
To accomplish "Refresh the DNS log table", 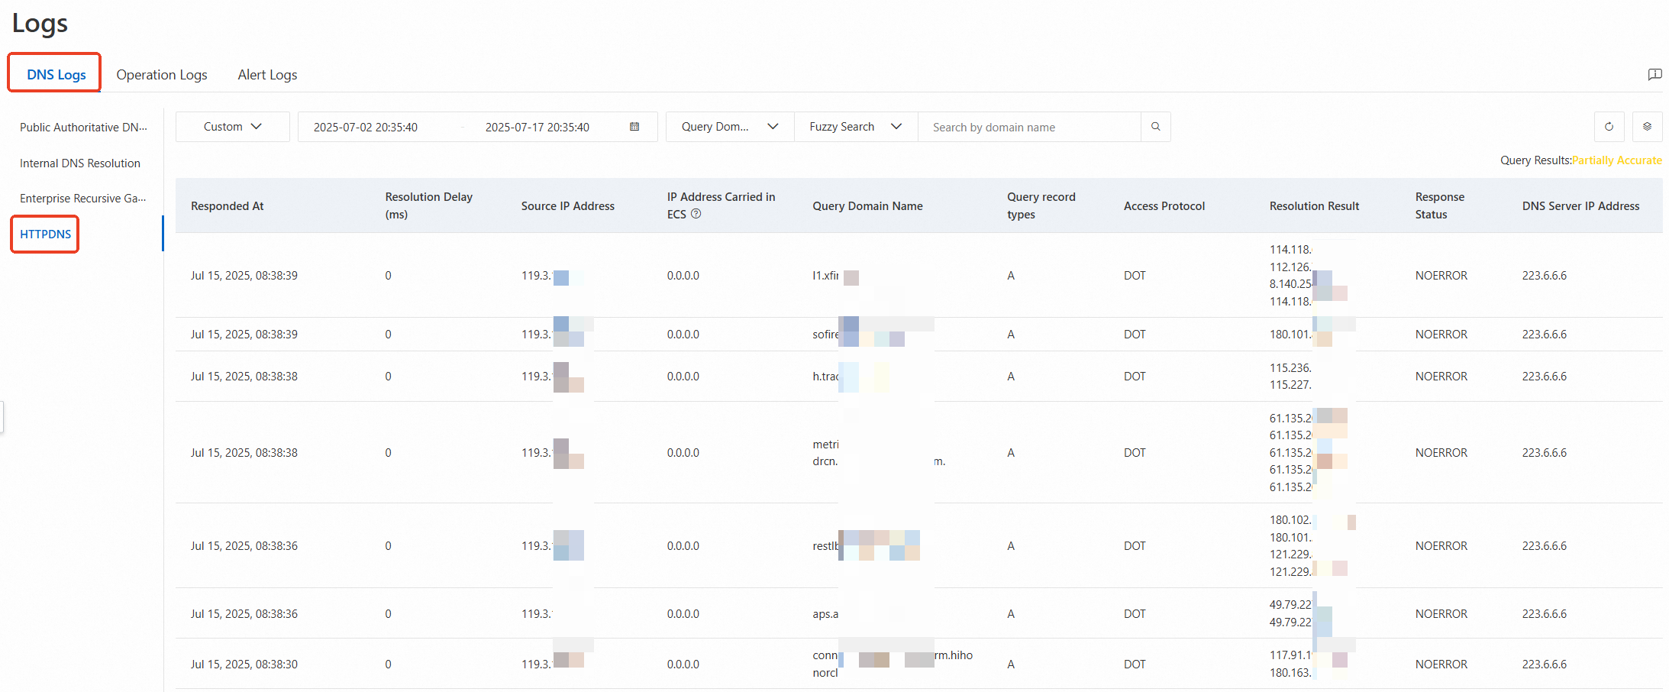I will coord(1609,127).
